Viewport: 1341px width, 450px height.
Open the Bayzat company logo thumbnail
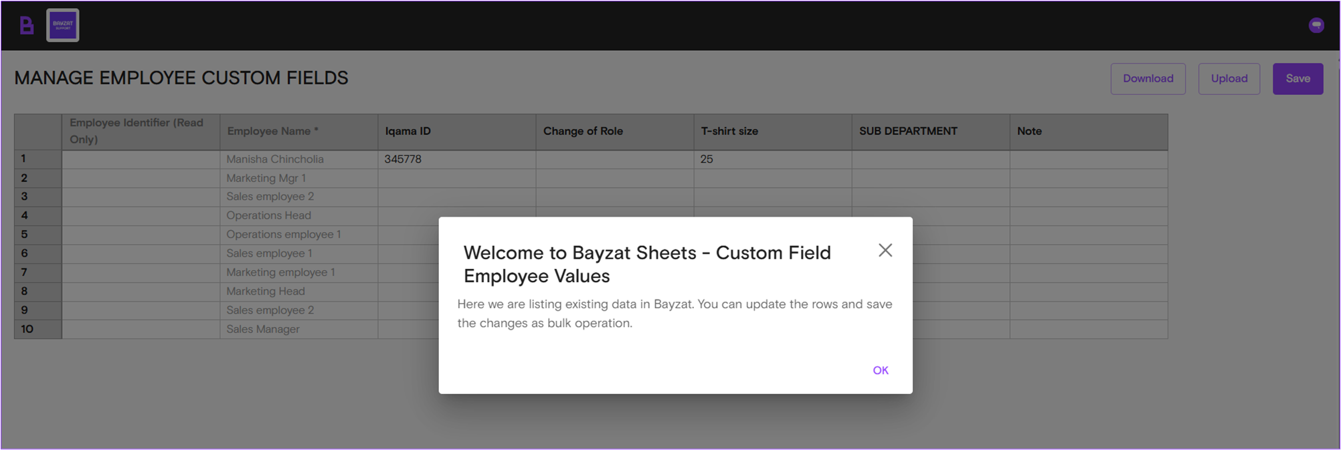click(63, 25)
